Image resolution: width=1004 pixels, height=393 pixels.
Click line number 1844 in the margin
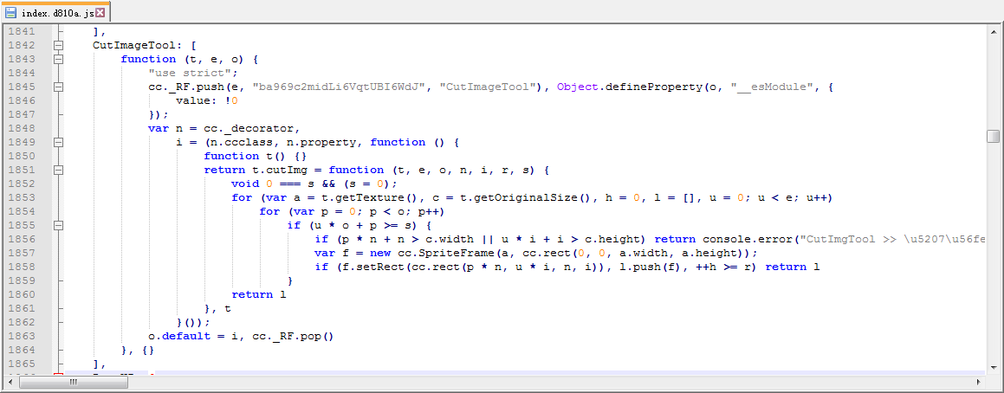tap(22, 73)
